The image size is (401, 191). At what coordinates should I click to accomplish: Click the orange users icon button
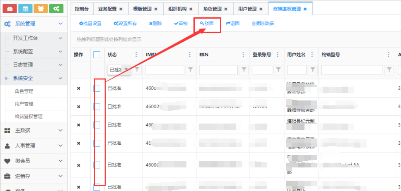(x=41, y=8)
